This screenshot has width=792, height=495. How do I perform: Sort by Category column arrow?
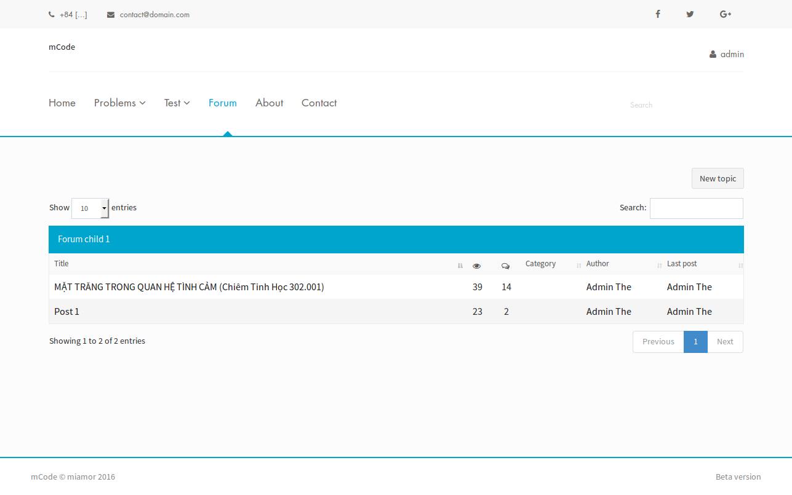click(578, 266)
